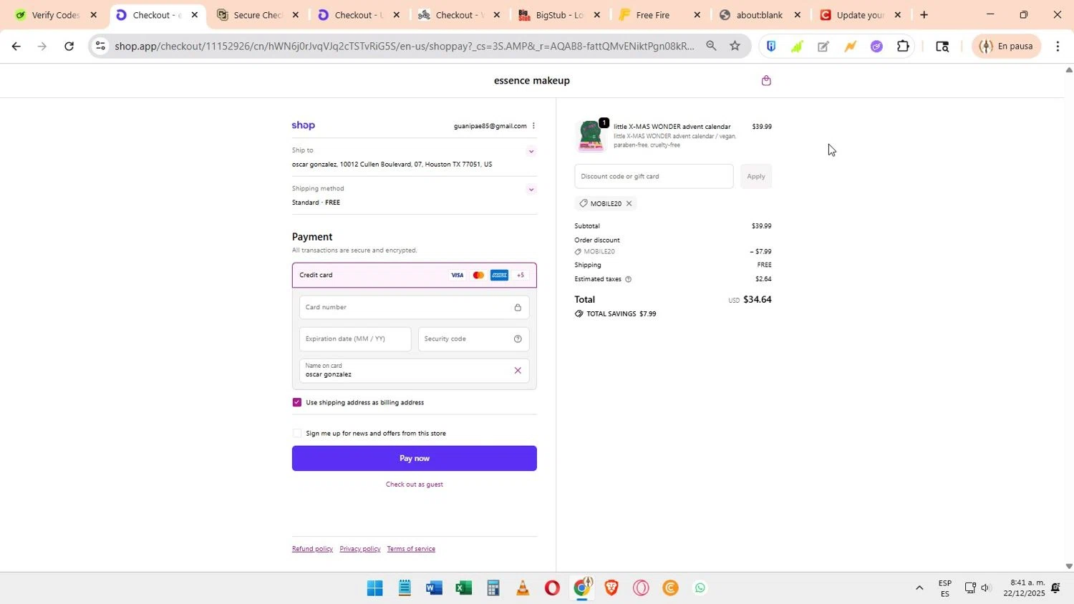Check Sign me up for news and offers
The width and height of the screenshot is (1074, 604).
(297, 433)
